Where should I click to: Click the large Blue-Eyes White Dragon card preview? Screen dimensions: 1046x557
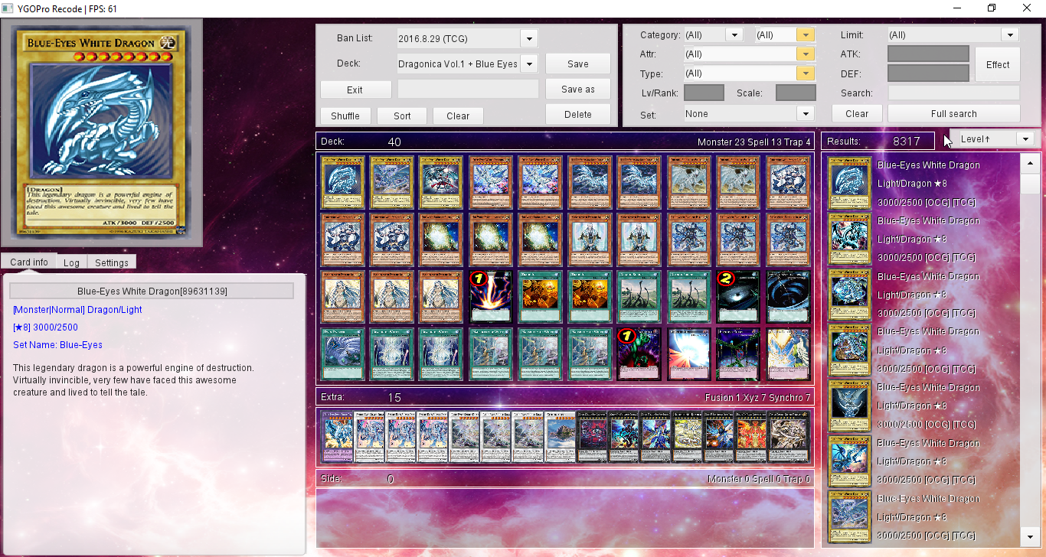click(x=102, y=133)
